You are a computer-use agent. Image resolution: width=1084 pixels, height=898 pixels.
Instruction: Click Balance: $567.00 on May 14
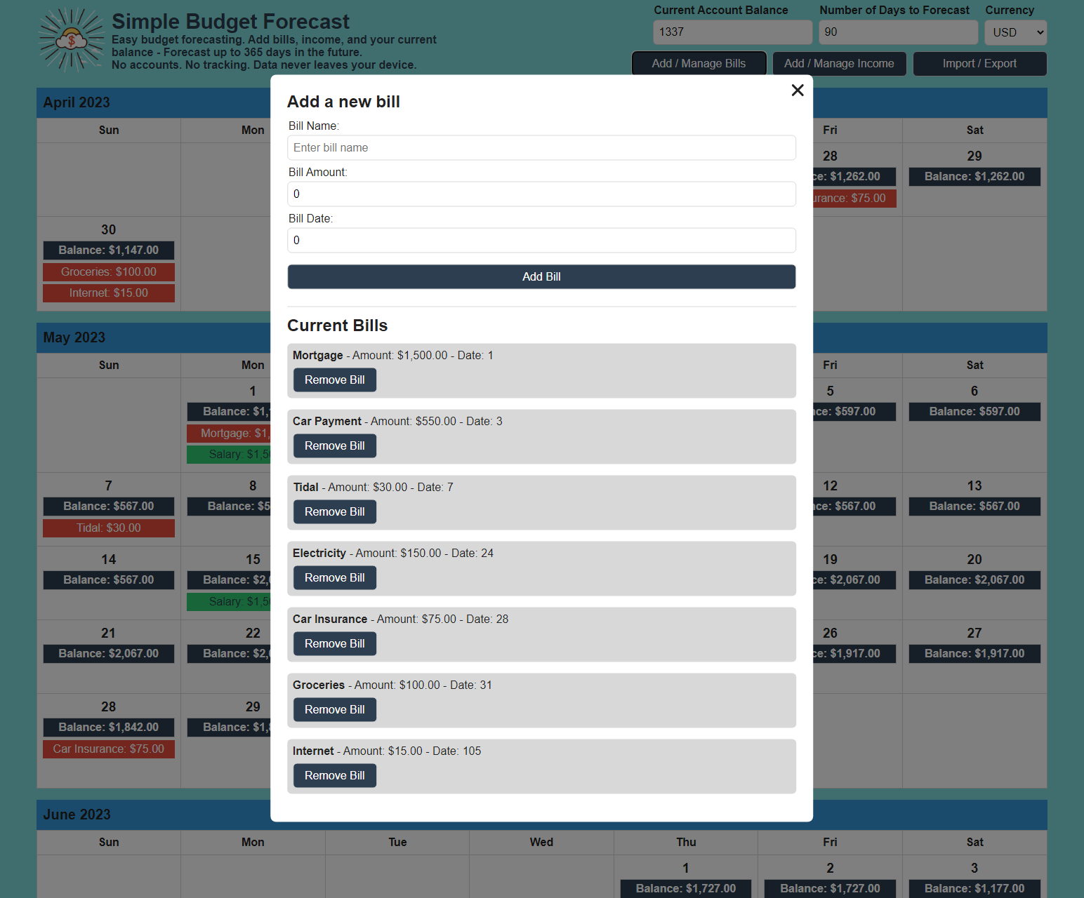click(109, 579)
